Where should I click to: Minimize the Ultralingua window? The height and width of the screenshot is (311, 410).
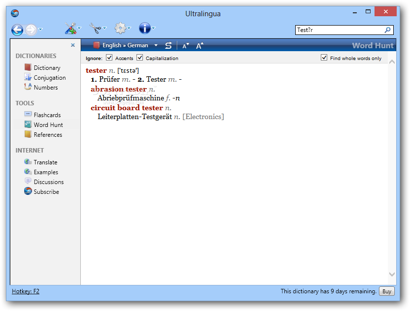click(x=355, y=12)
